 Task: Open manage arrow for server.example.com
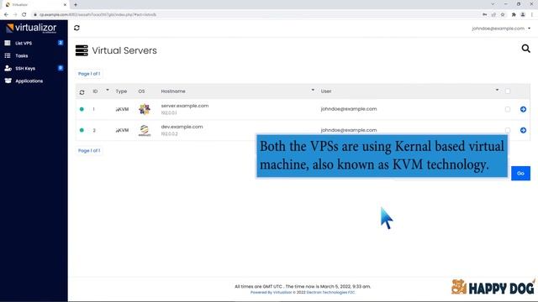(x=523, y=109)
